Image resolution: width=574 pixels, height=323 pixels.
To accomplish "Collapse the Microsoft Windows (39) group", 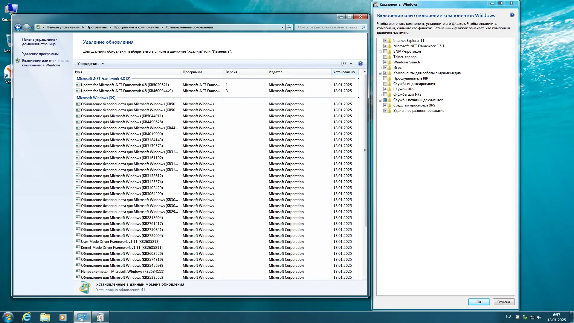I will [x=358, y=98].
